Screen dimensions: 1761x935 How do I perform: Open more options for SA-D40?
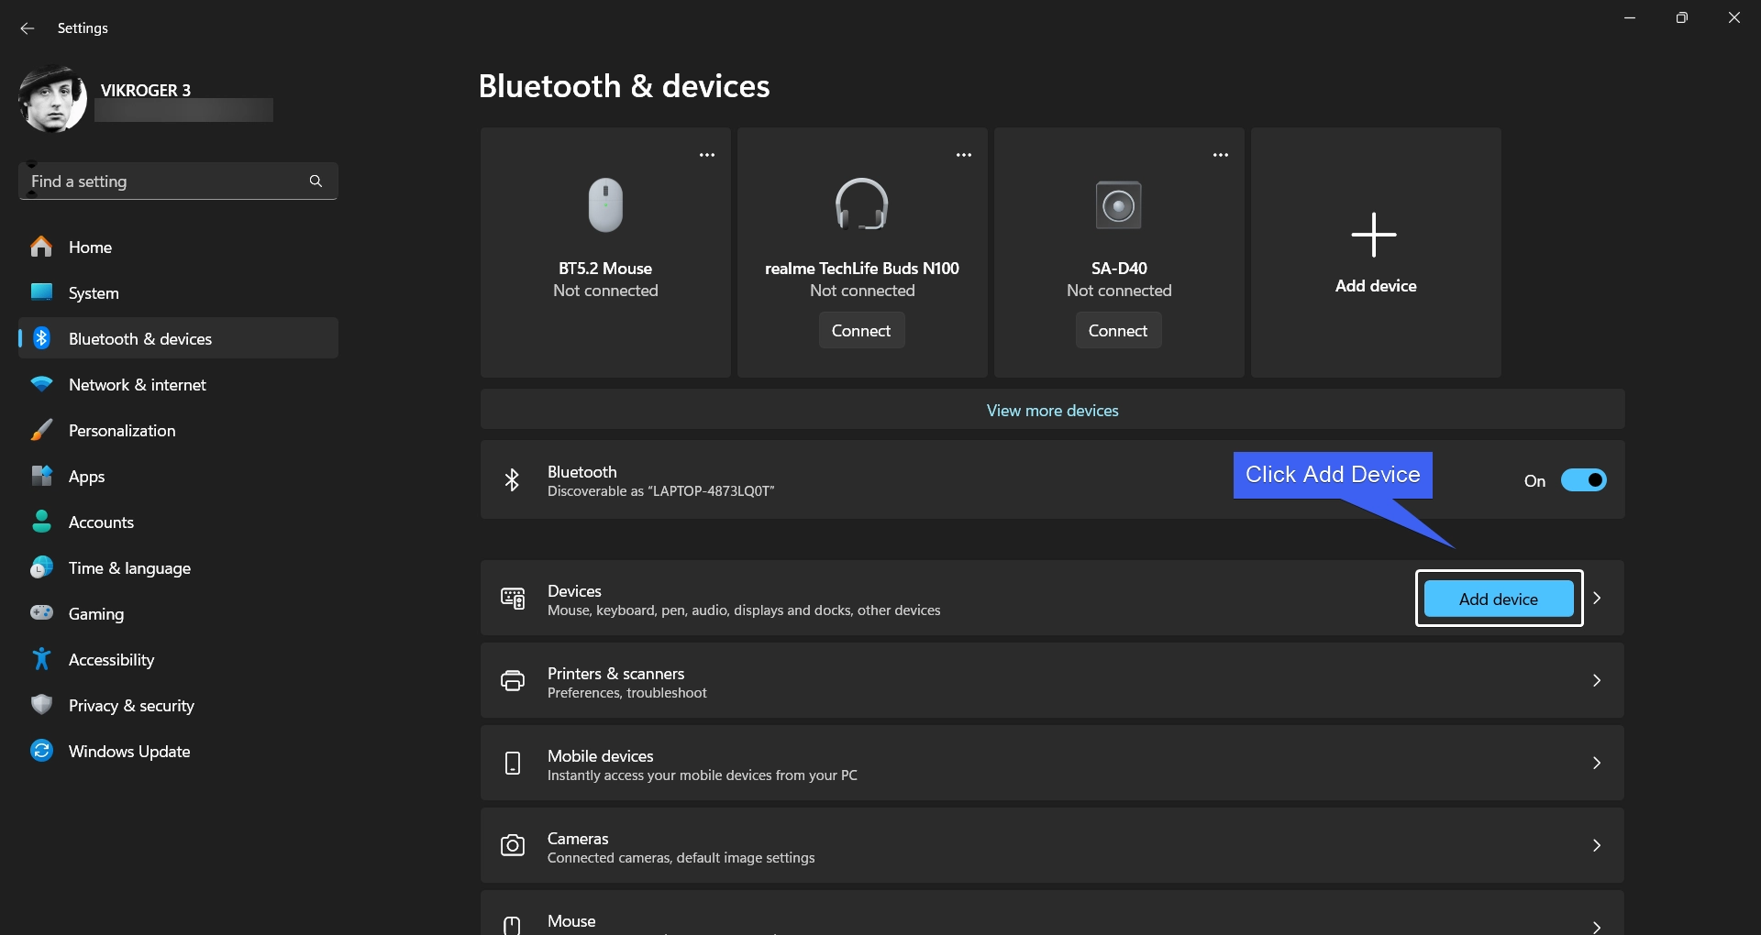[1221, 155]
